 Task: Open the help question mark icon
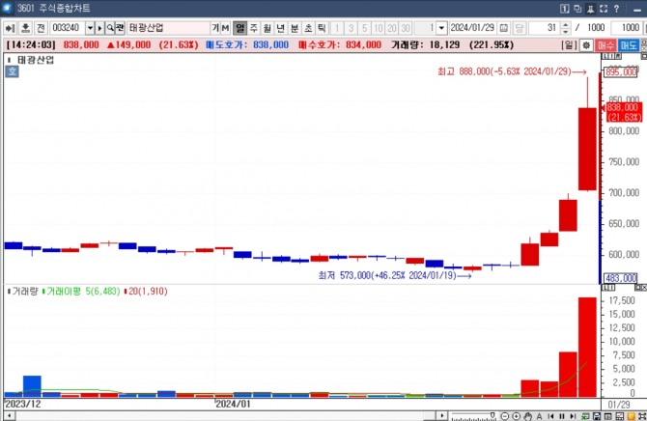[616, 9]
